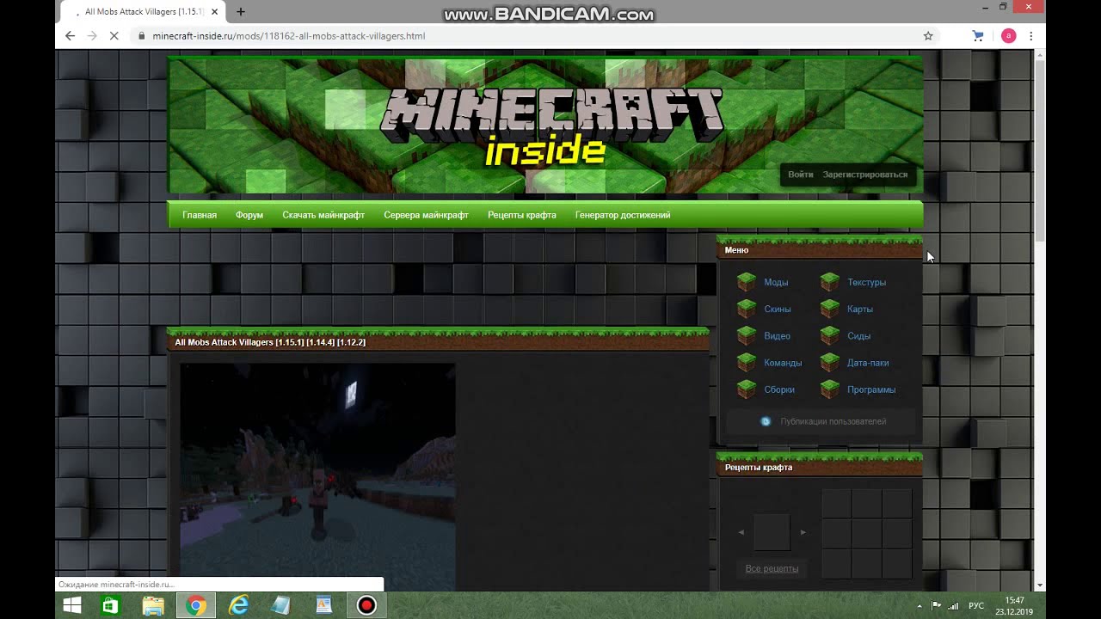The image size is (1101, 619).
Task: Open Рецепты крафта in navigation bar
Action: 522,215
